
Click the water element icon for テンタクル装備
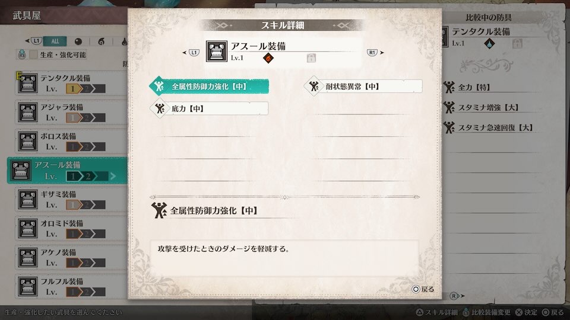[489, 44]
